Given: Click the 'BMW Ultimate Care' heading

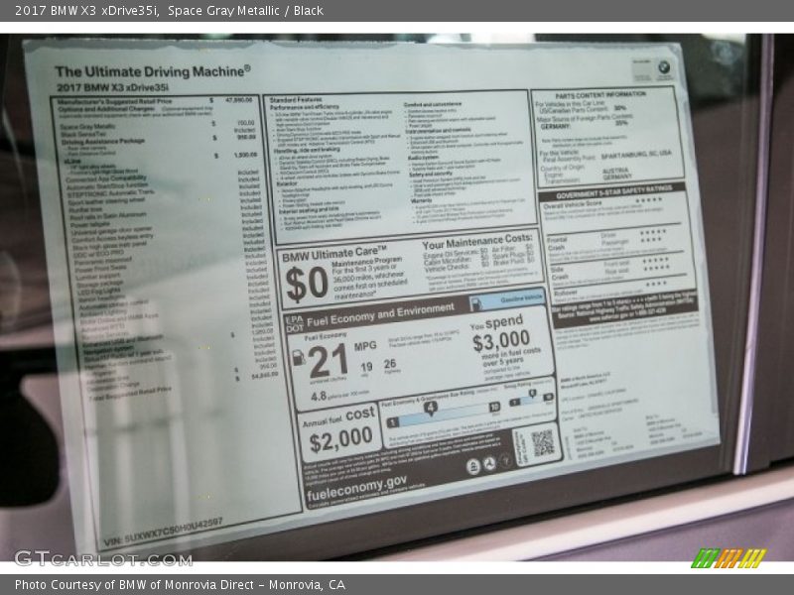Looking at the screenshot, I should (333, 254).
